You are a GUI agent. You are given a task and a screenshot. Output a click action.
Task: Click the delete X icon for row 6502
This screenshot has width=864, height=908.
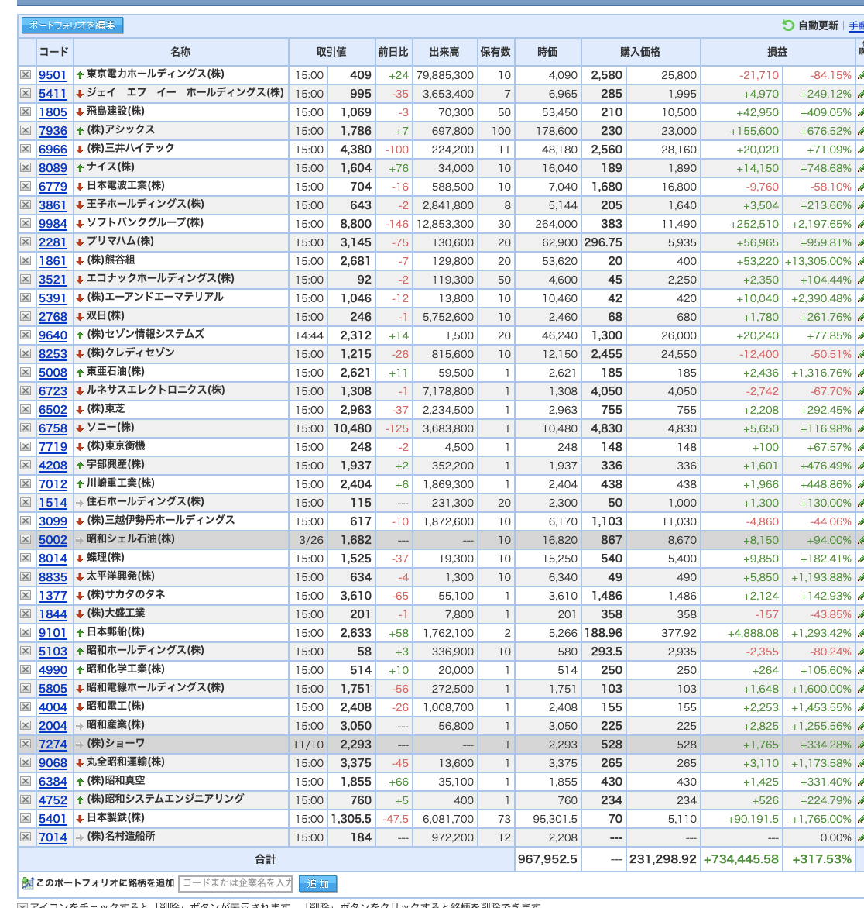point(26,409)
